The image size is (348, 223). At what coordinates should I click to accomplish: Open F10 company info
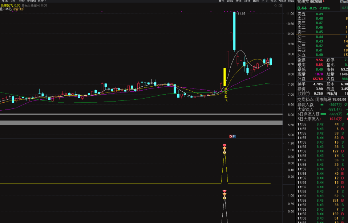265,1
